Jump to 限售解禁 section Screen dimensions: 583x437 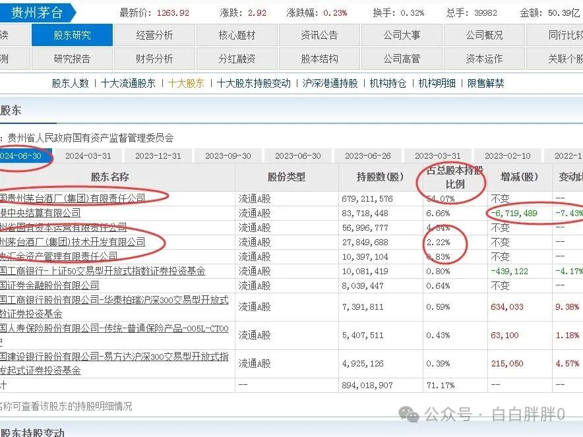coord(485,83)
